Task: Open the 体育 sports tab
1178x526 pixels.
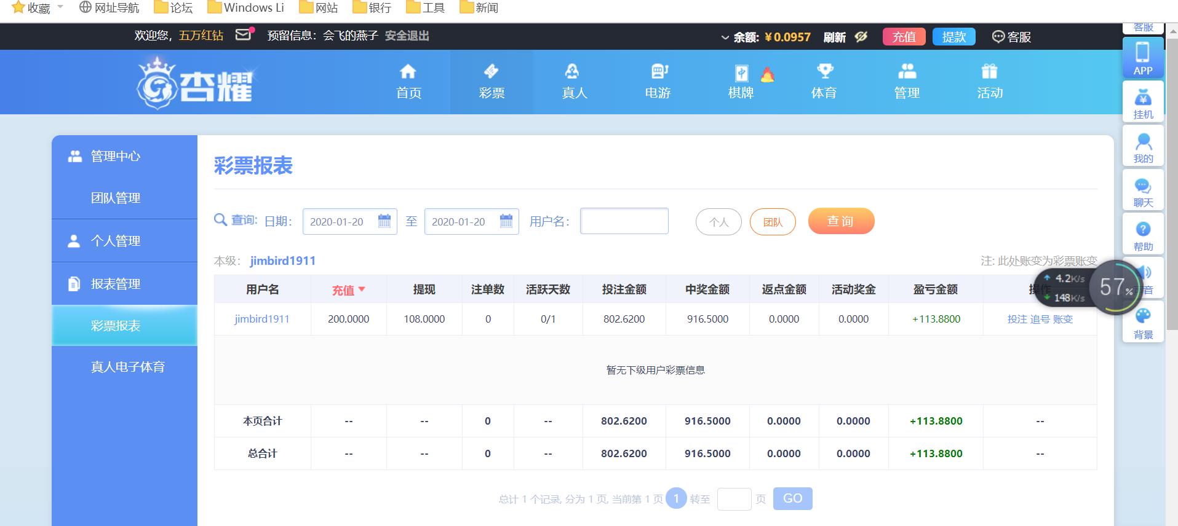Action: coord(824,82)
